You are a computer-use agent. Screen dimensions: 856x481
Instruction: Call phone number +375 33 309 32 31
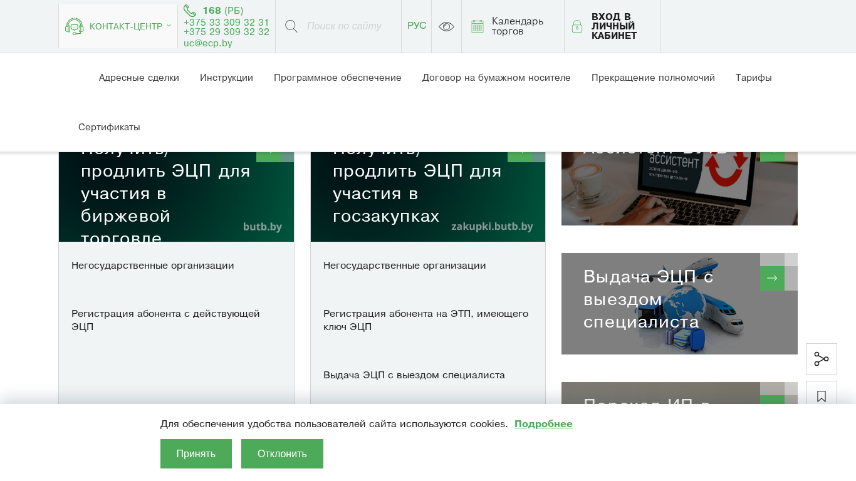click(x=226, y=23)
